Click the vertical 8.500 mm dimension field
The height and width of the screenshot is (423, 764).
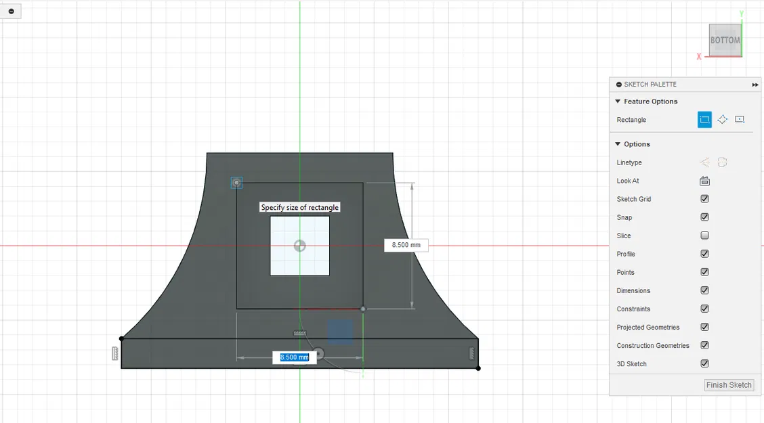406,245
